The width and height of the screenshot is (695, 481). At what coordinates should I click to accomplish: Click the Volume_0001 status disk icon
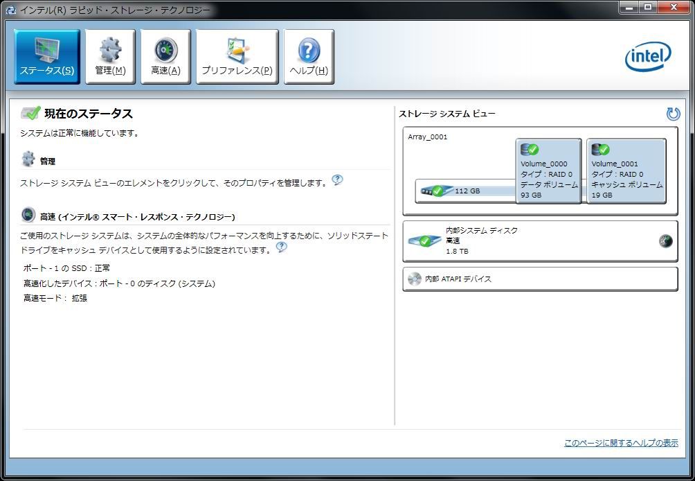(x=601, y=150)
